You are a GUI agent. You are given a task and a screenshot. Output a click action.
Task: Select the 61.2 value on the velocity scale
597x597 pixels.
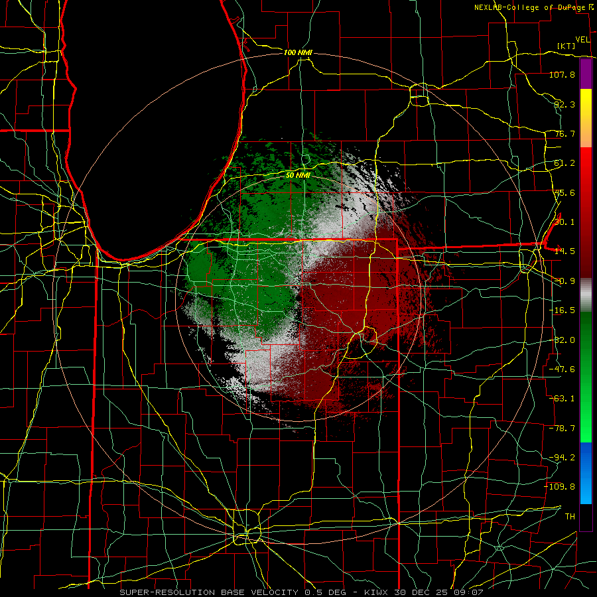coord(564,163)
